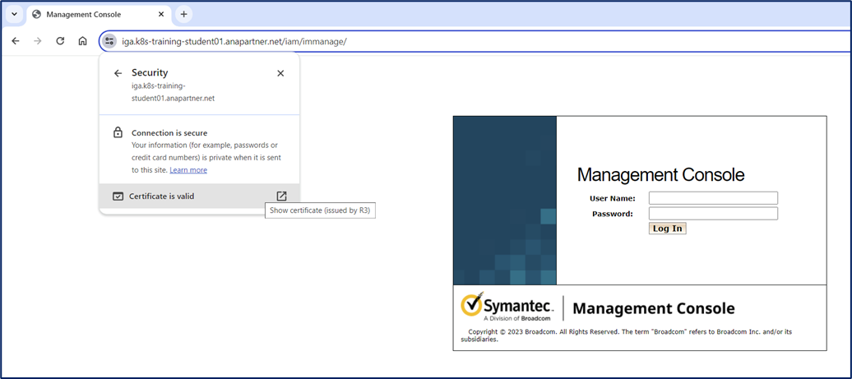Screen dimensions: 852x379
Task: Go to the browser home page
Action: pos(82,41)
